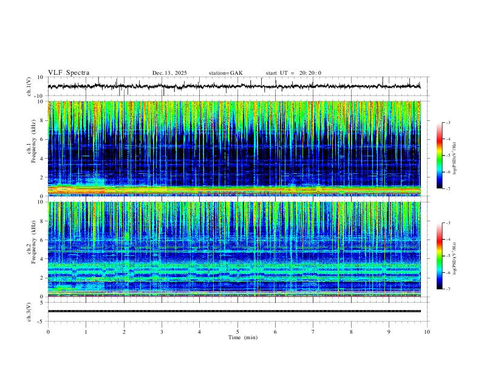This screenshot has width=481, height=372.
Task: Click the "station=GAK" header label
Action: 225,73
